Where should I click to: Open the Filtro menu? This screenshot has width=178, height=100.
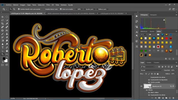click(48, 5)
